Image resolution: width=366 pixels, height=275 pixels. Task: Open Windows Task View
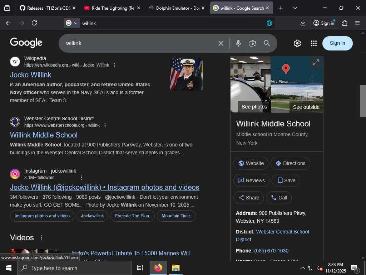click(x=140, y=268)
